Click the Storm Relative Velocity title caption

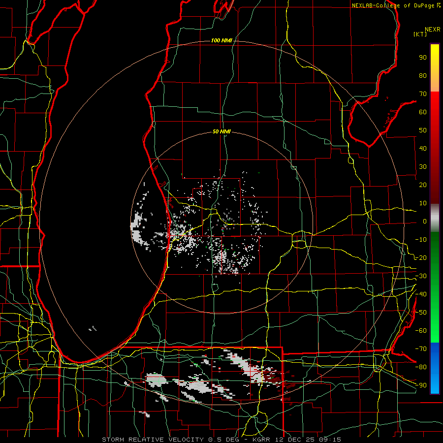(x=221, y=440)
